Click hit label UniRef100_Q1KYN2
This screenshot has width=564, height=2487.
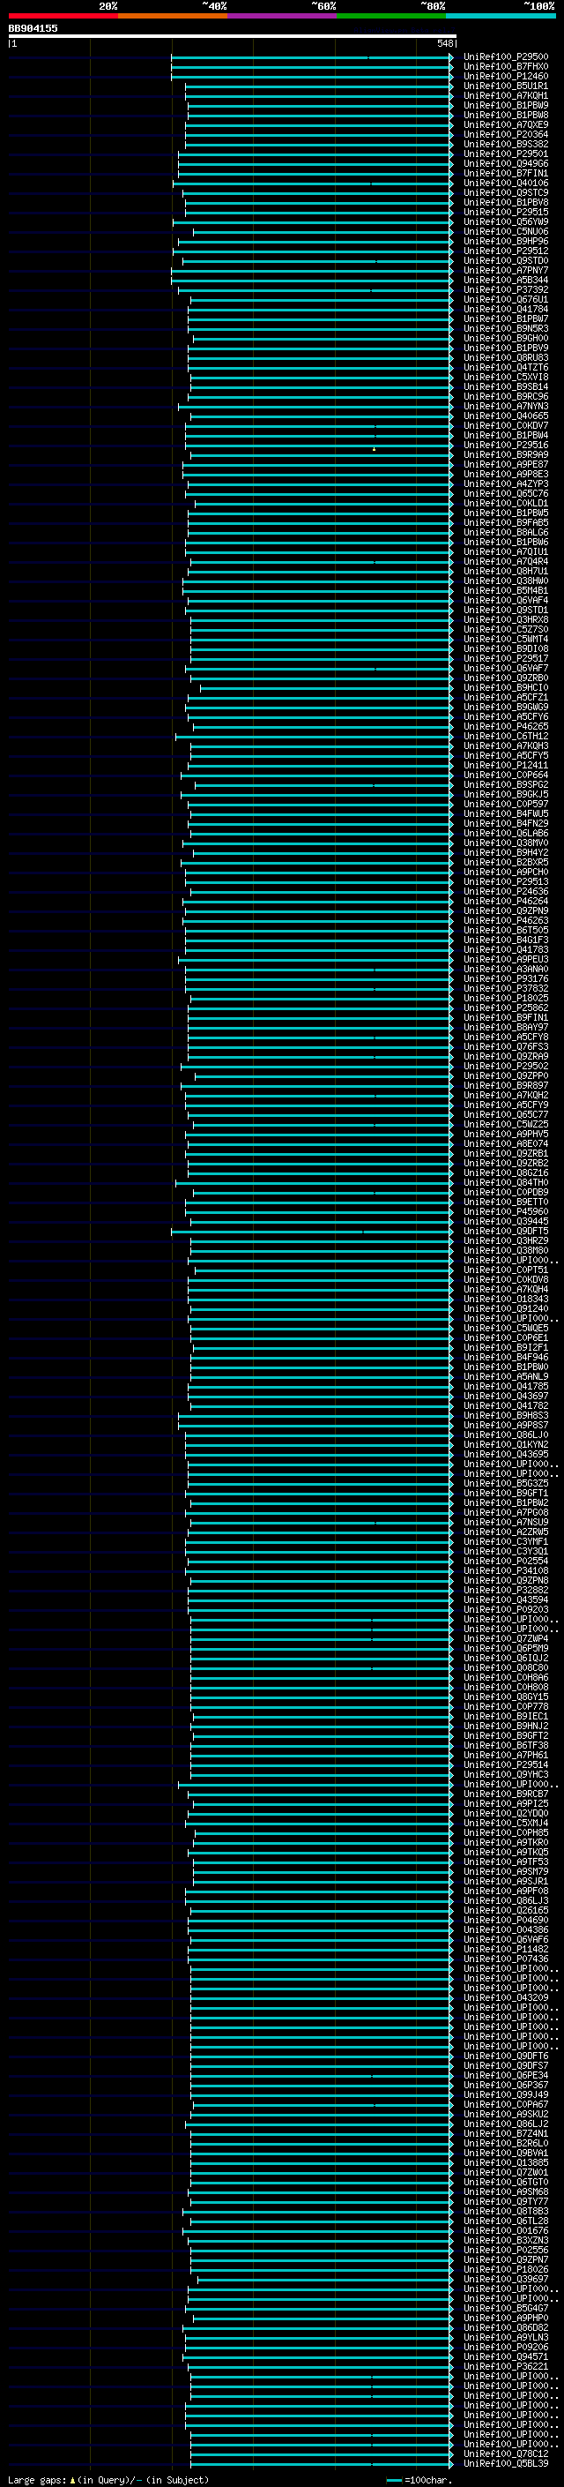[x=505, y=1444]
